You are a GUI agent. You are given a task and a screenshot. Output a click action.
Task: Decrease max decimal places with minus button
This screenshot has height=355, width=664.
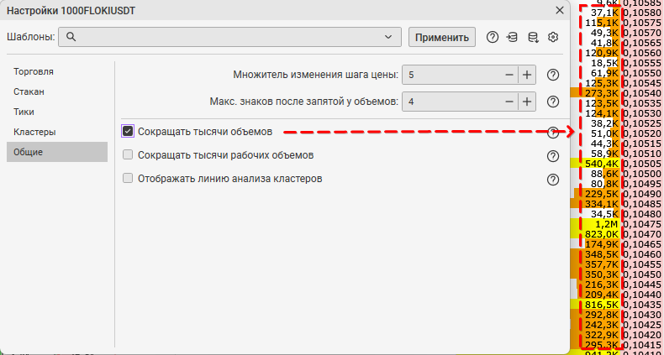pyautogui.click(x=509, y=102)
